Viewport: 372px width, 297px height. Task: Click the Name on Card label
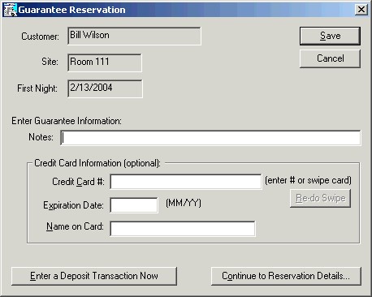tap(75, 226)
